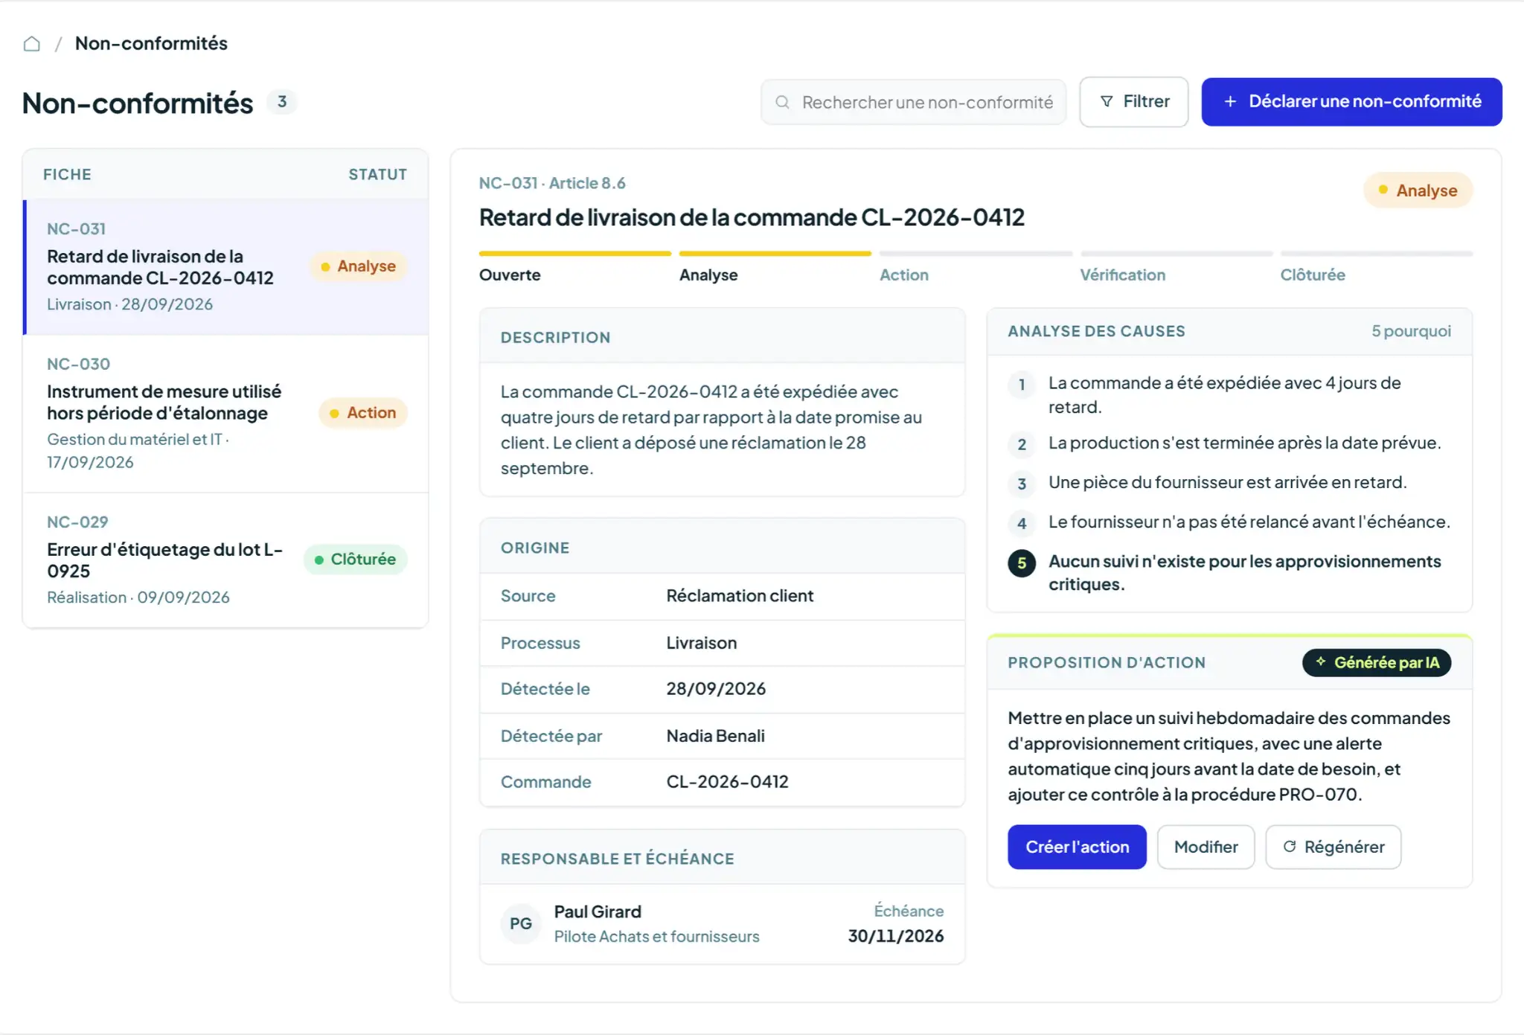Click the count badge '3' beside title
The height and width of the screenshot is (1035, 1524).
282,102
